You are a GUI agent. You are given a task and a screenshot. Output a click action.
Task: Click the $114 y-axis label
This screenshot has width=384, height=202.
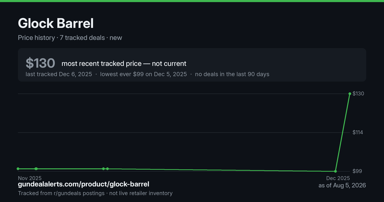coord(358,132)
